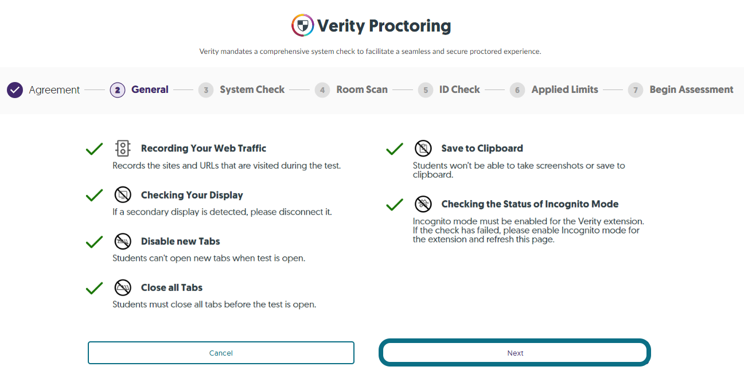Click the completed Agreement step checkmark circle
The image size is (744, 382).
[15, 90]
